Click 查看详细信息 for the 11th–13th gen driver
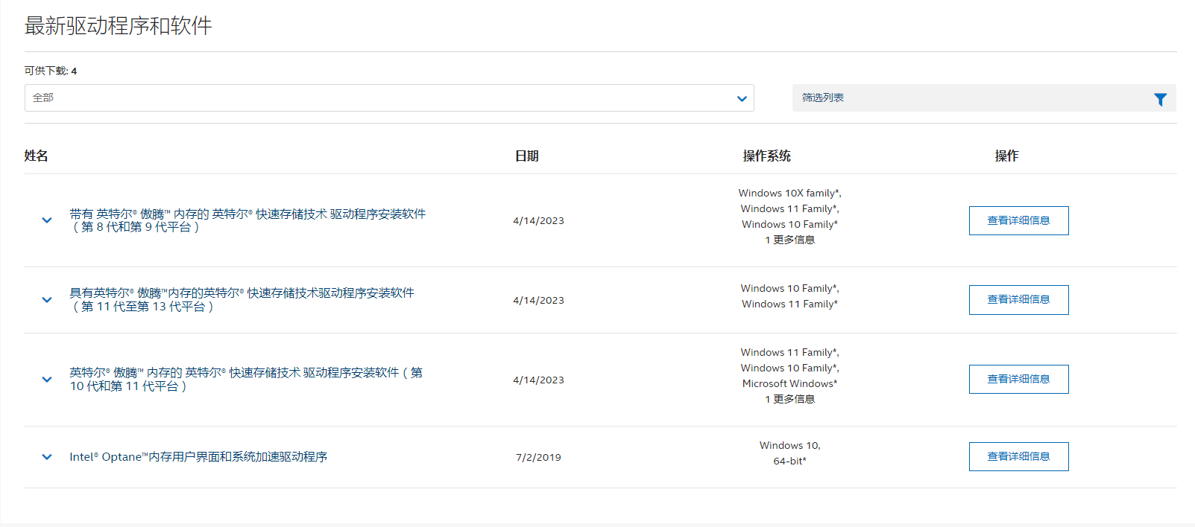The image size is (1195, 527). [1018, 300]
